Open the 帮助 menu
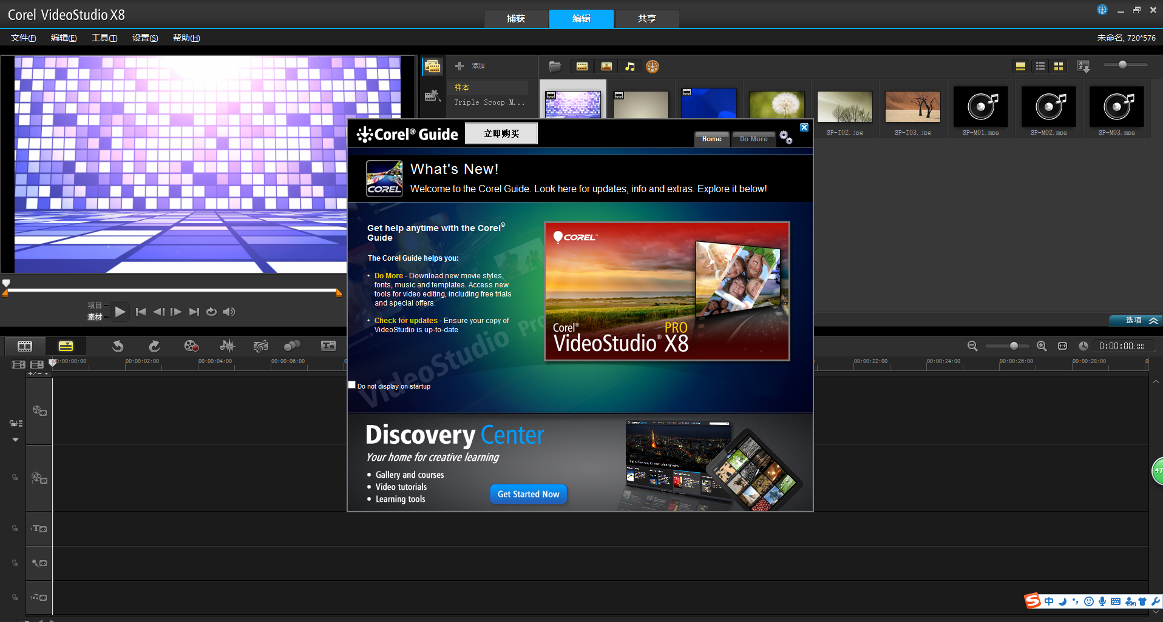1163x622 pixels. pyautogui.click(x=186, y=38)
